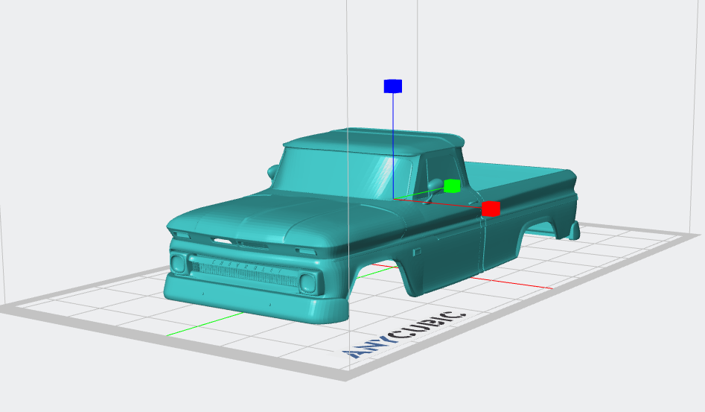Click the truck's left-side headlight
Viewport: 705px width, 412px height.
pos(179,262)
